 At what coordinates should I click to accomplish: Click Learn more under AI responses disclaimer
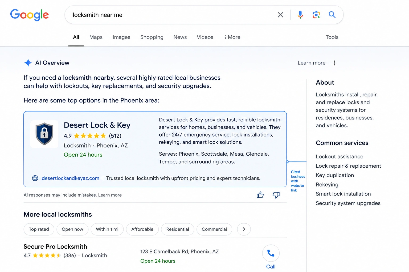110,195
